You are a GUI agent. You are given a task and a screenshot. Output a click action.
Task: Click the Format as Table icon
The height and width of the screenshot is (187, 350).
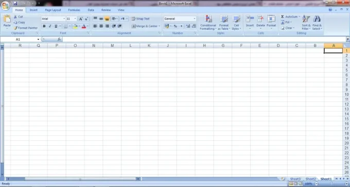[x=224, y=19]
